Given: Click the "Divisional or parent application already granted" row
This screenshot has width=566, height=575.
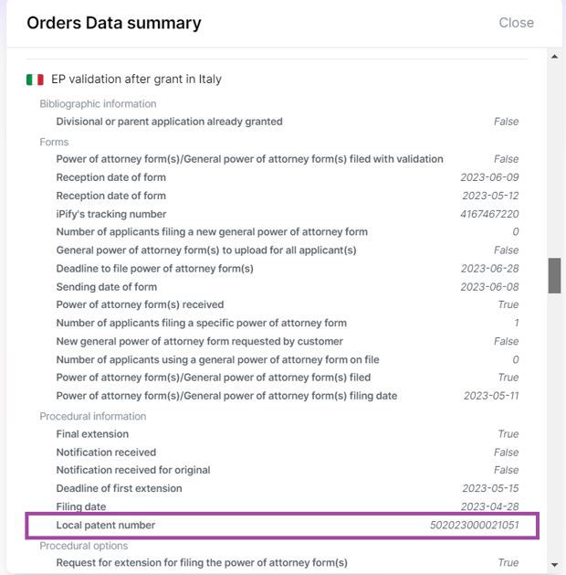Looking at the screenshot, I should pos(170,122).
